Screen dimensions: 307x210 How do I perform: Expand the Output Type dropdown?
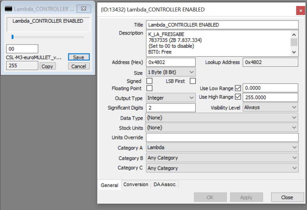(x=171, y=98)
